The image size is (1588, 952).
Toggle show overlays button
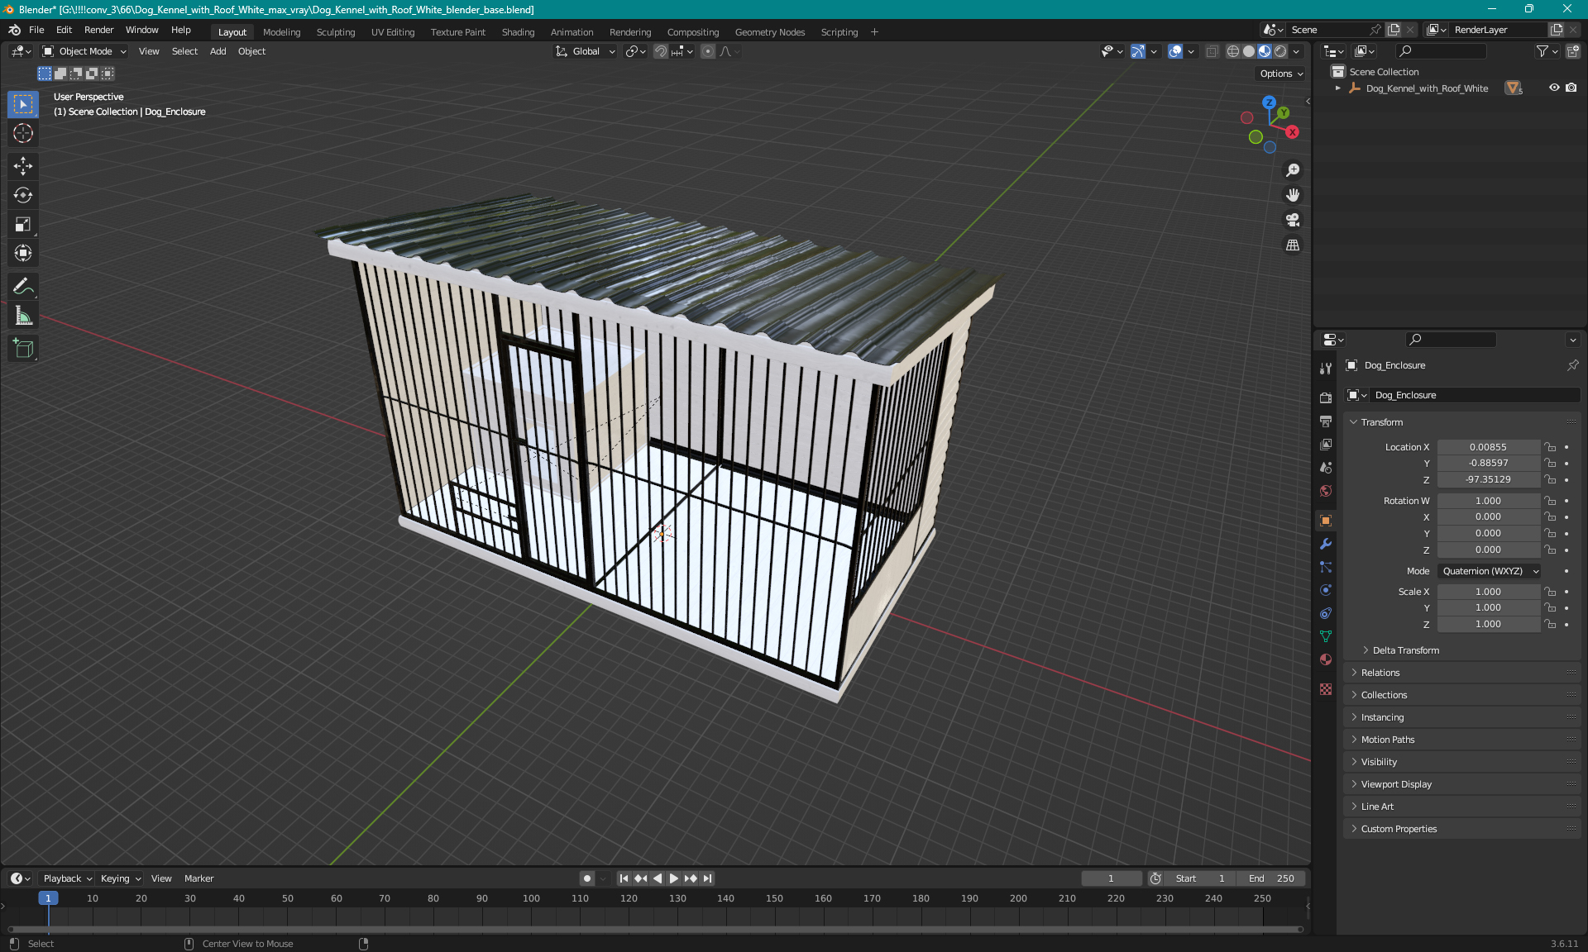[1175, 51]
